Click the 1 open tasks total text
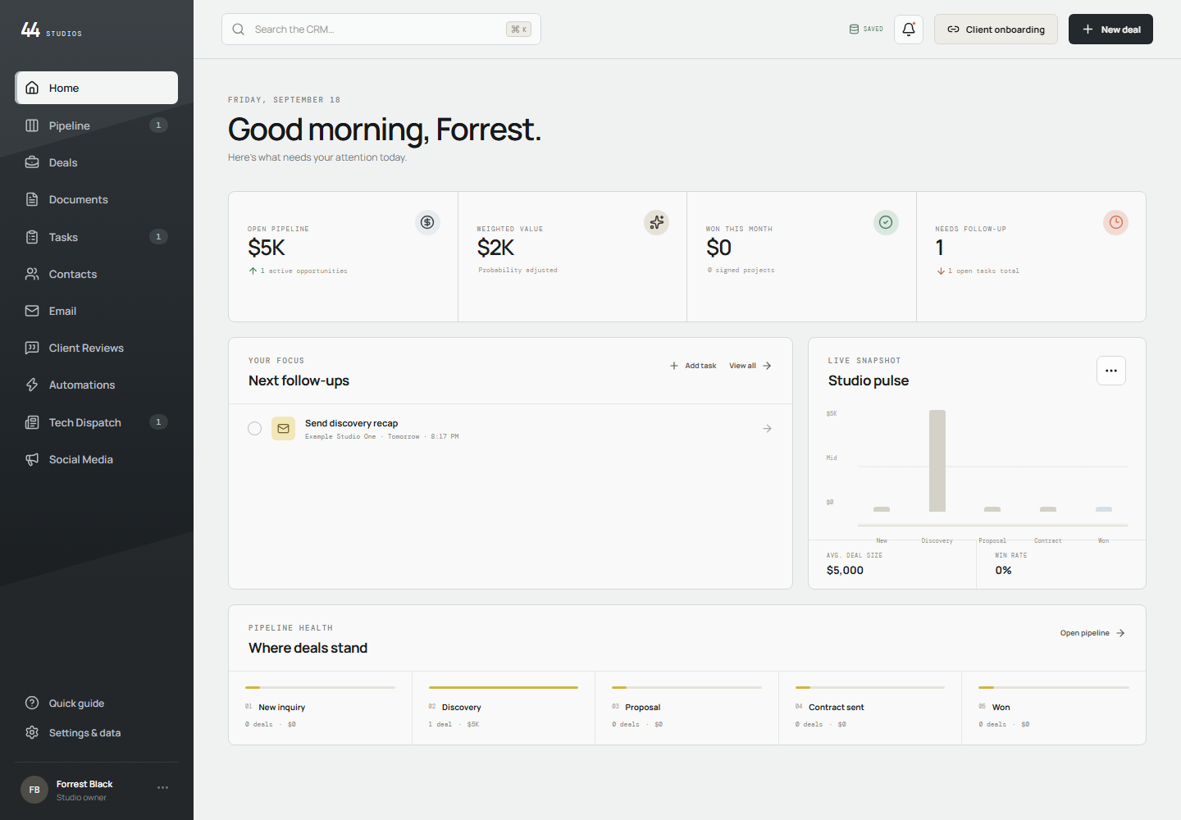The image size is (1181, 820). point(983,271)
